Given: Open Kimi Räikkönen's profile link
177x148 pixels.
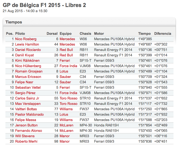Looking at the screenshot, I should point(27,61).
